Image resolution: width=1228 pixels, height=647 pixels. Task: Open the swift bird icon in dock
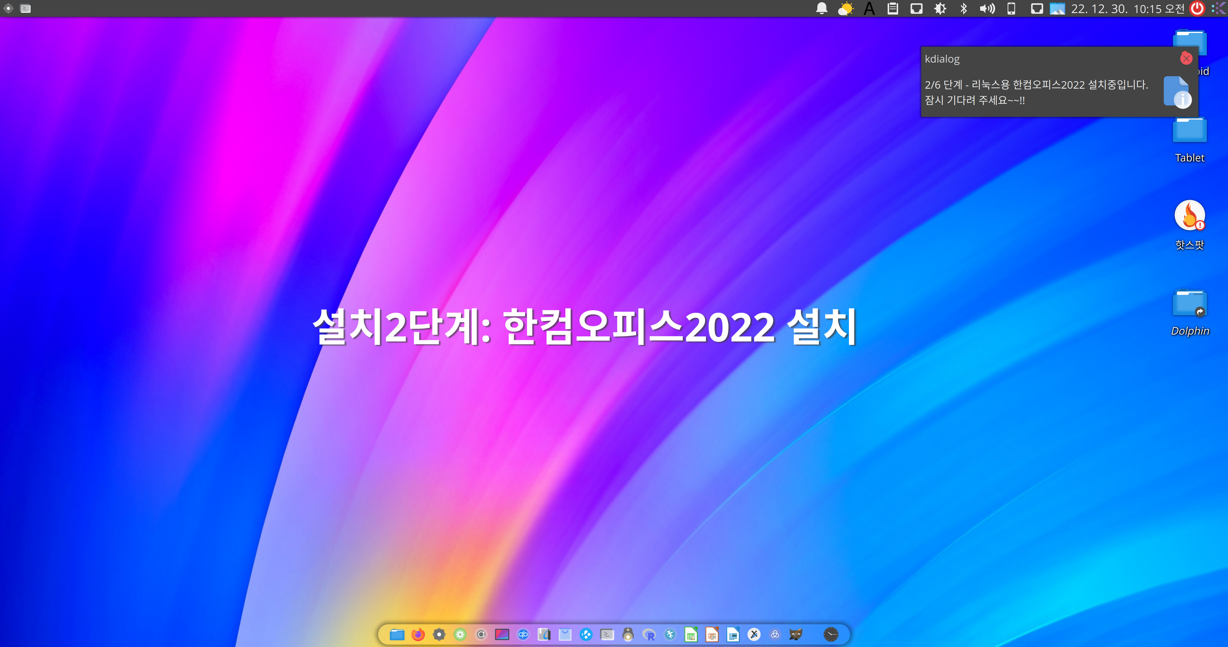point(670,634)
